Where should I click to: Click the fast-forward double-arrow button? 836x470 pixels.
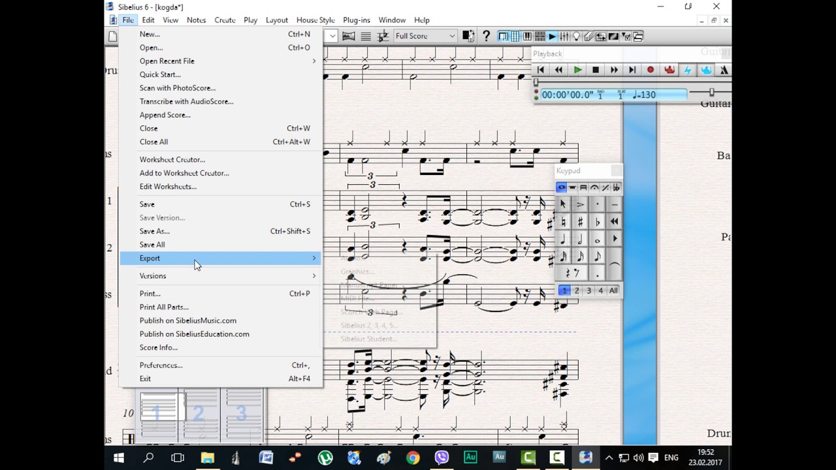pos(614,70)
